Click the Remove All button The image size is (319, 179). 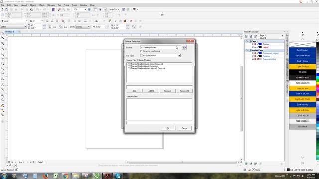coord(184,91)
